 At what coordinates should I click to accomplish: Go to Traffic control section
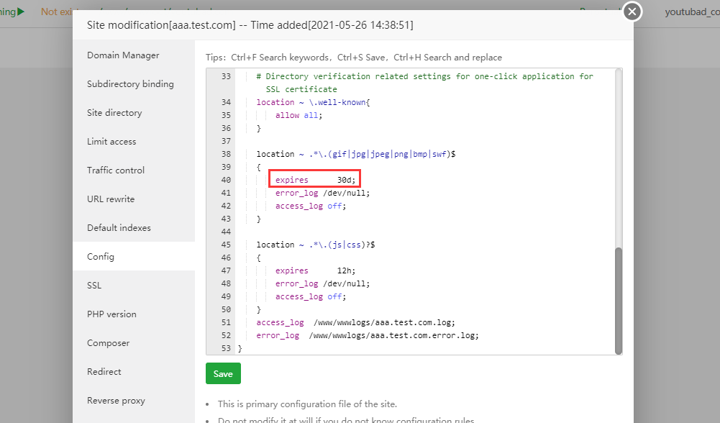tap(116, 170)
